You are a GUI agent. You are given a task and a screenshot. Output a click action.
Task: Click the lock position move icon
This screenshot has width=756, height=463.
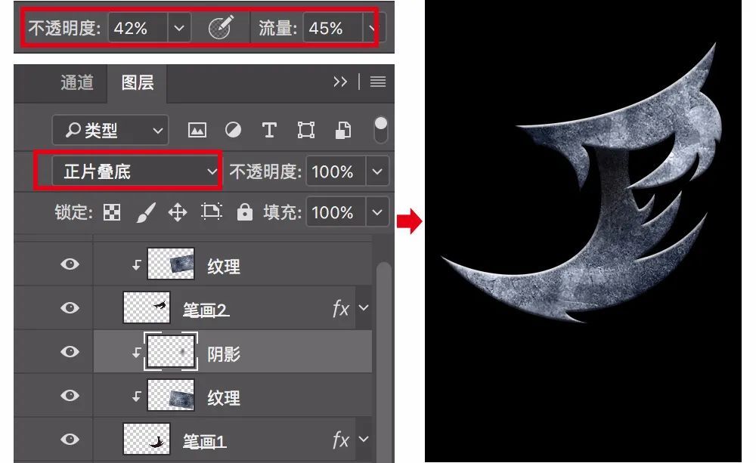pos(177,212)
